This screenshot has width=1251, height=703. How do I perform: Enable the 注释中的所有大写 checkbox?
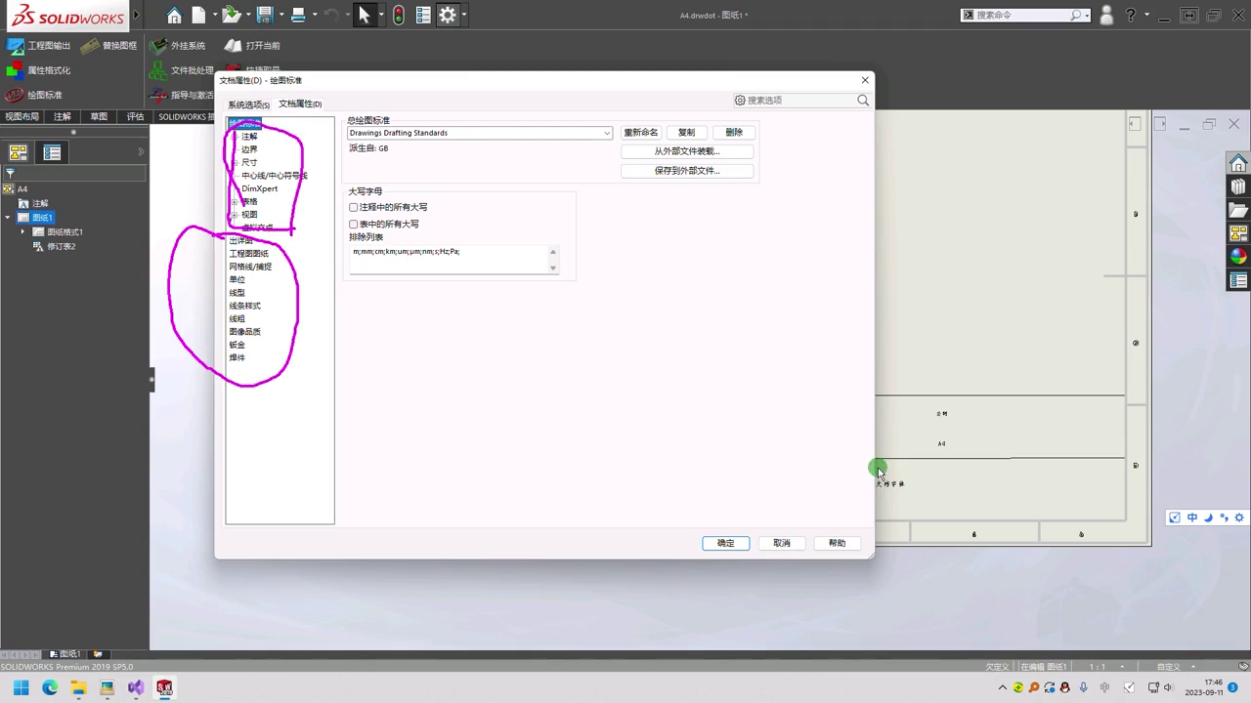[354, 208]
